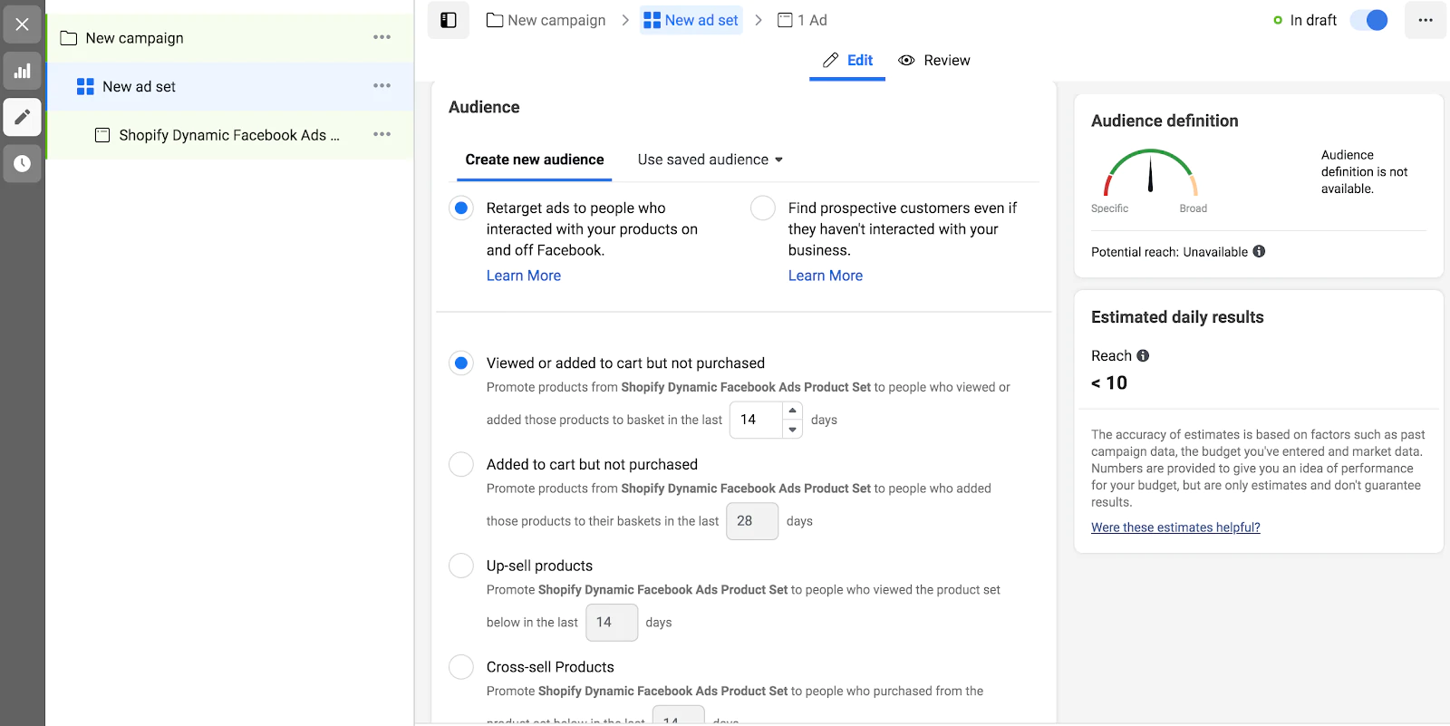The image size is (1450, 726).
Task: Expand the 'Use saved audience' dropdown
Action: [710, 160]
